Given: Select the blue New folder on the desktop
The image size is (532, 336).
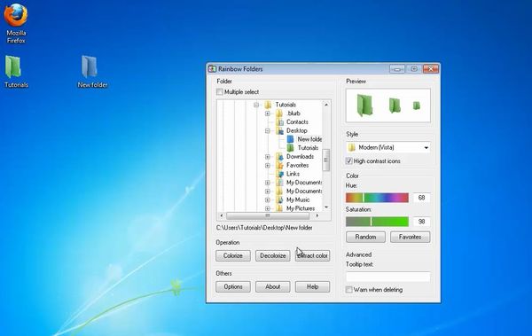Looking at the screenshot, I should click(91, 72).
